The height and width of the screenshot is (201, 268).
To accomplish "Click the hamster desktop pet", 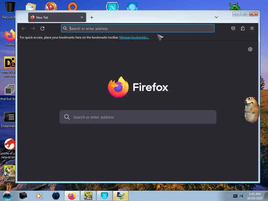I will click(x=252, y=110).
